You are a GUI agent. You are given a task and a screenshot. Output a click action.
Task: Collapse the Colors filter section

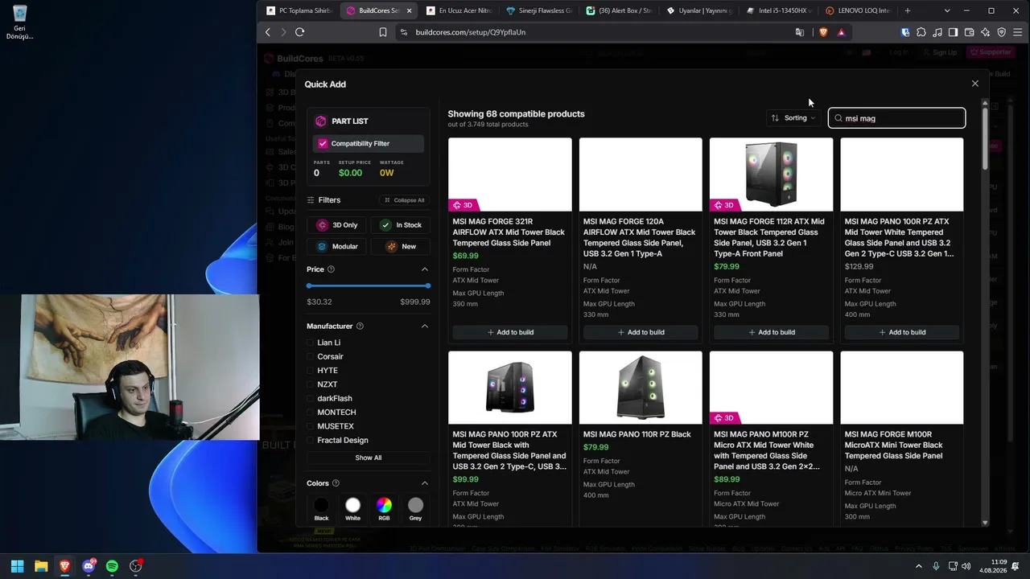point(425,483)
